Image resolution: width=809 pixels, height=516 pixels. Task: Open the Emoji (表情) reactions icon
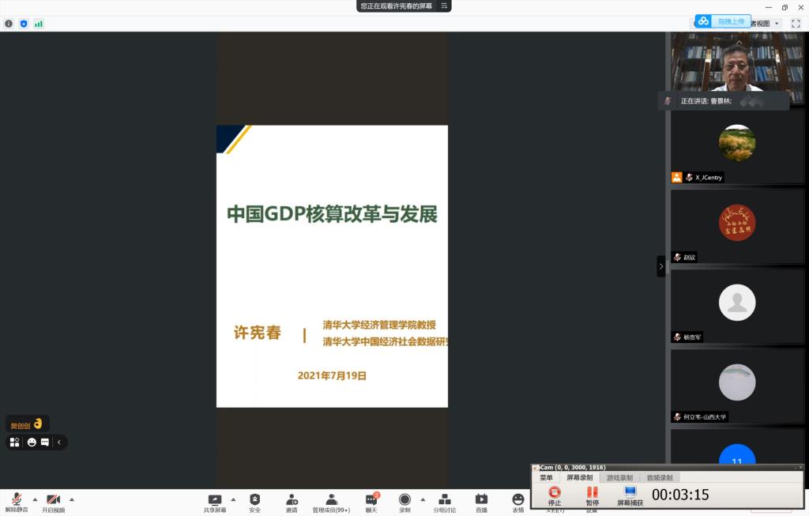(x=518, y=502)
